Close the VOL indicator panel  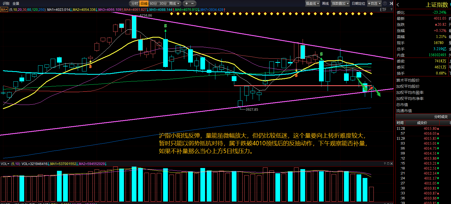coord(392,164)
